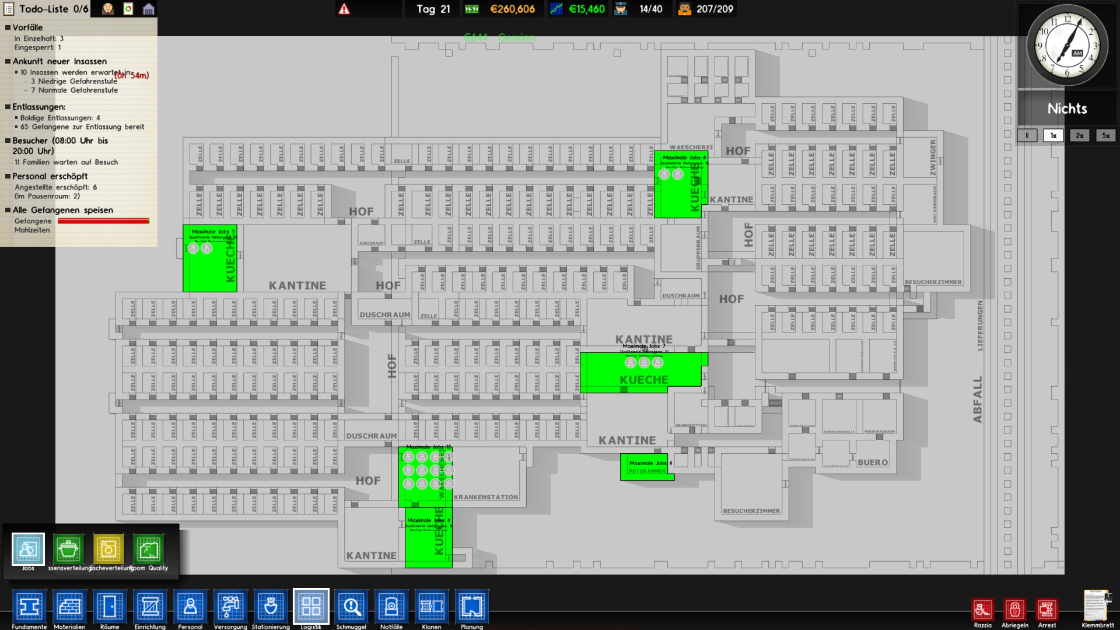Switch to the Essensverteilung overlay tab
This screenshot has width=1120, height=630.
[x=68, y=548]
